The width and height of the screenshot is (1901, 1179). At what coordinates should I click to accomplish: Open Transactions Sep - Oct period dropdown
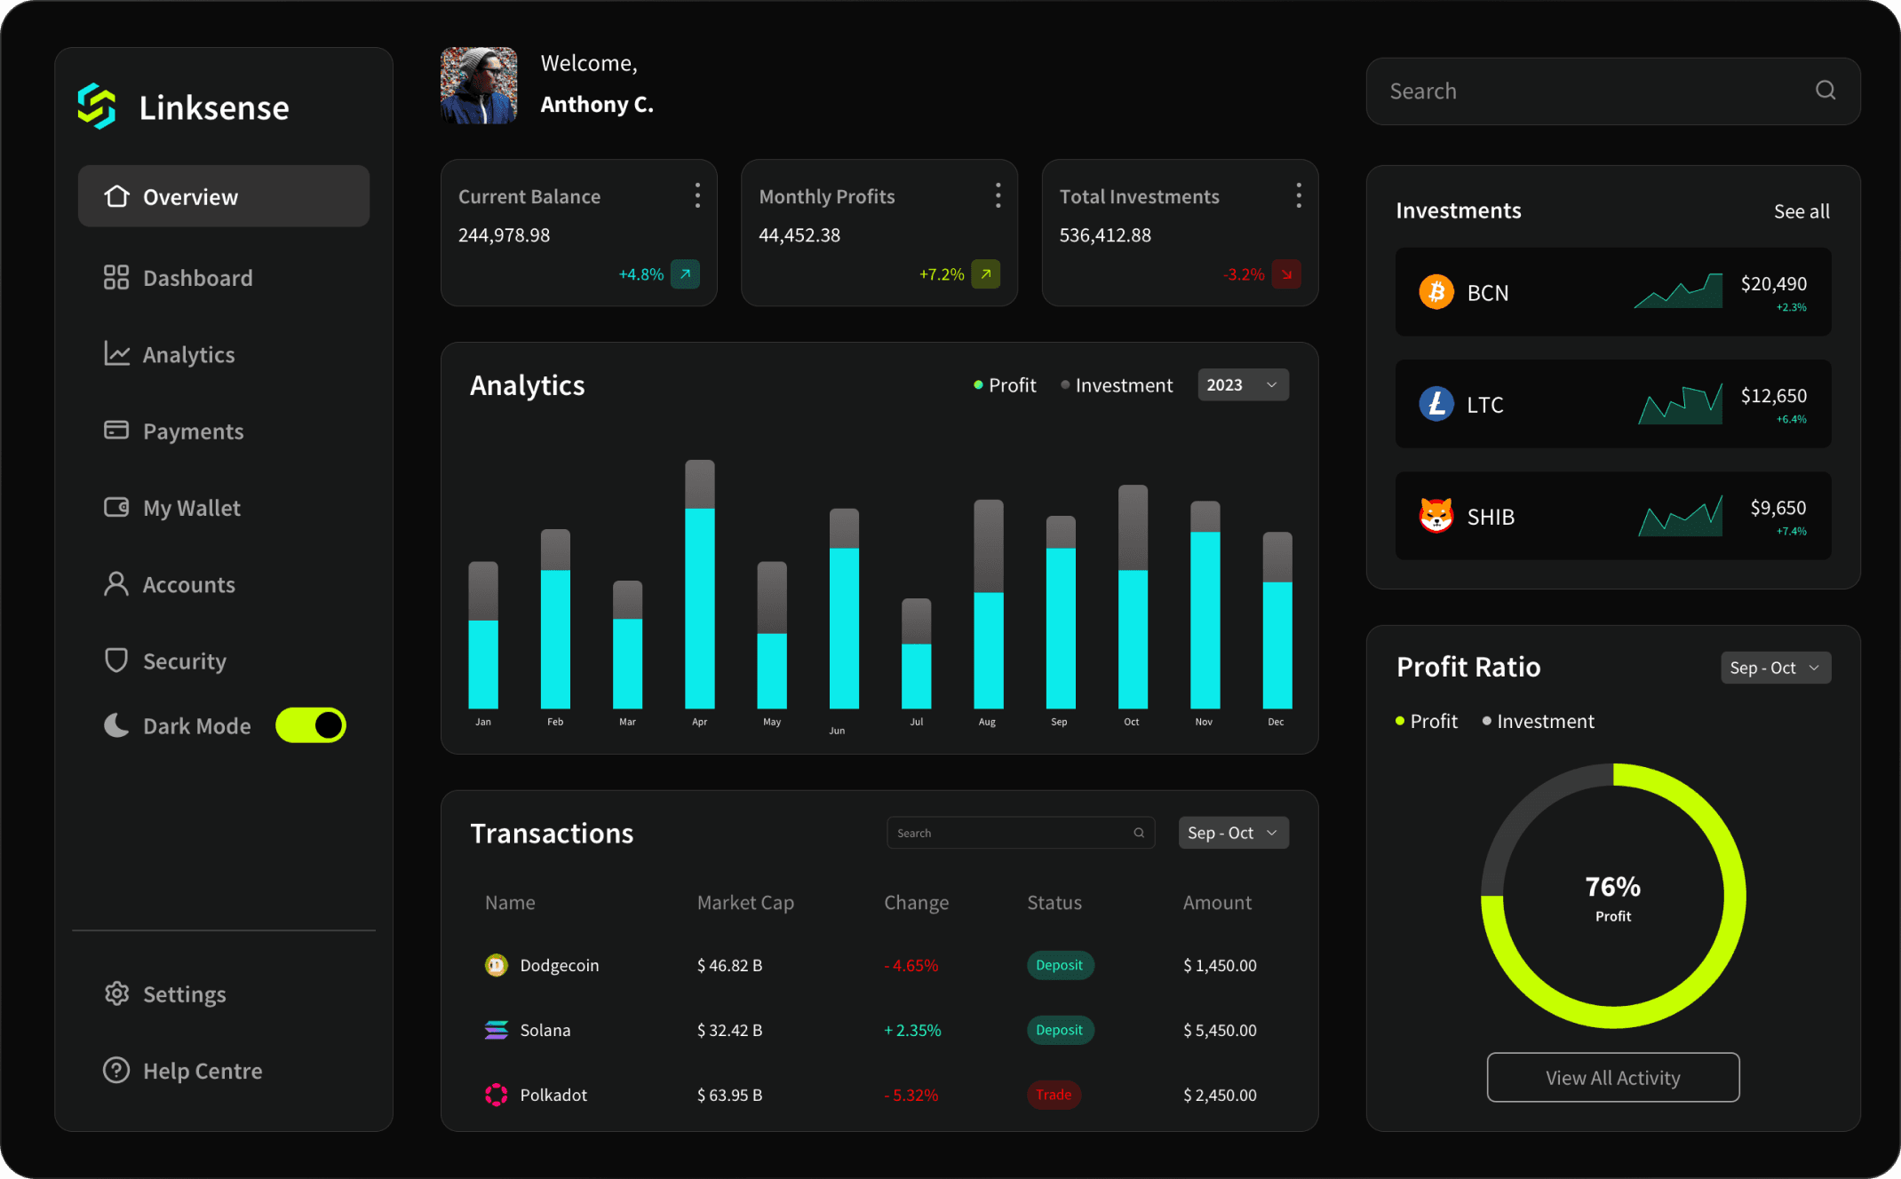tap(1232, 833)
